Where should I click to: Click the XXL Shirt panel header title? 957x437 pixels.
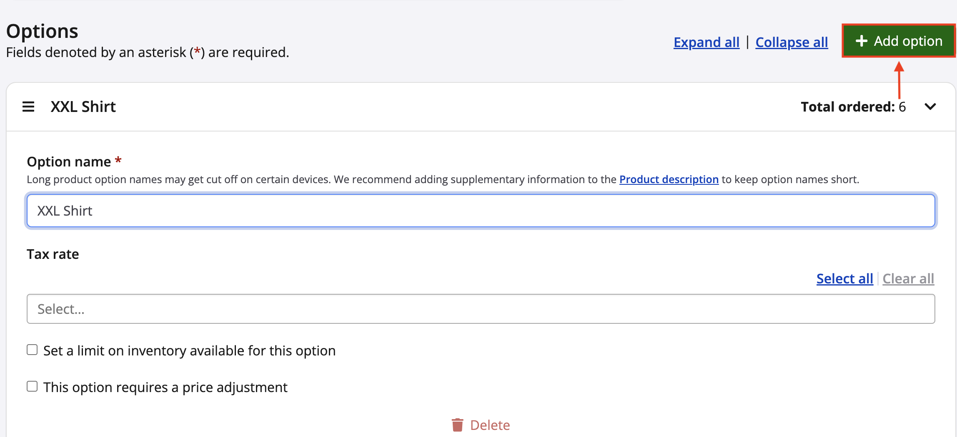tap(83, 107)
